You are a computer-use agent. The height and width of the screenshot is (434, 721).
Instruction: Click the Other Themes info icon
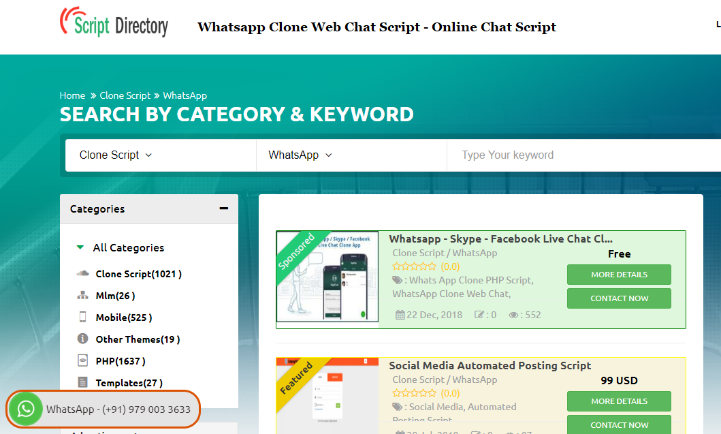tap(82, 339)
